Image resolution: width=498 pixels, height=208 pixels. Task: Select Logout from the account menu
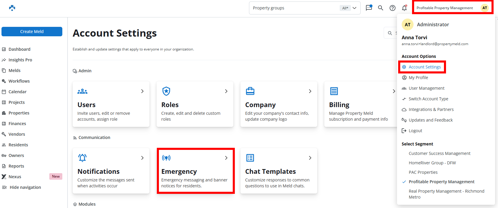tap(415, 131)
